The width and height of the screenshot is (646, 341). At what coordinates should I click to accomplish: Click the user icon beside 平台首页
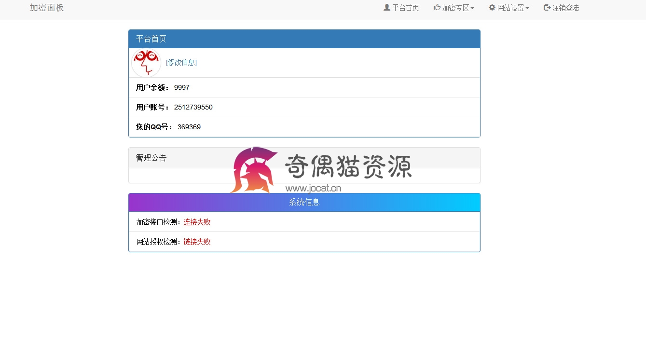386,7
